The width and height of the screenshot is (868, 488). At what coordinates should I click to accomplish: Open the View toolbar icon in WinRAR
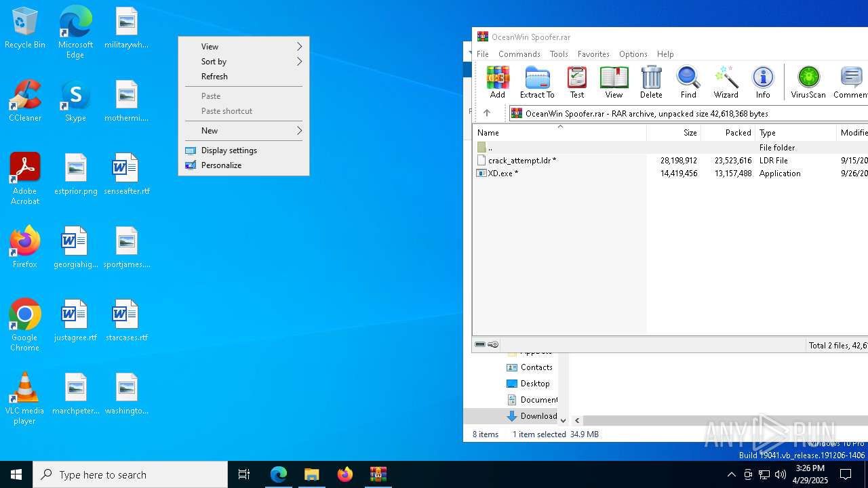tap(614, 82)
